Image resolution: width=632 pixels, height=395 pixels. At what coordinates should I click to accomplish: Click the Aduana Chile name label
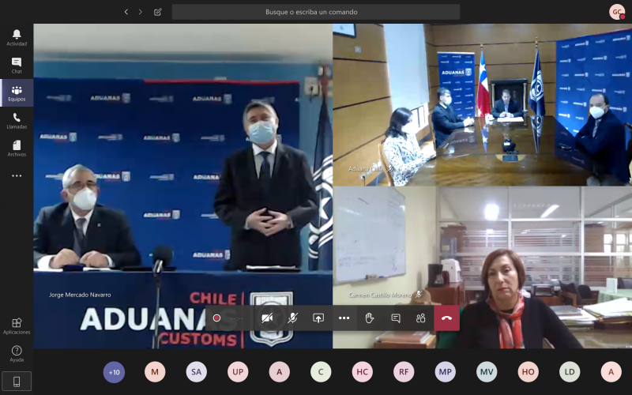point(365,169)
